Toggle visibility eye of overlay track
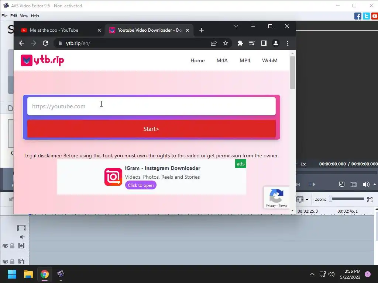378x283 pixels. tap(5, 262)
